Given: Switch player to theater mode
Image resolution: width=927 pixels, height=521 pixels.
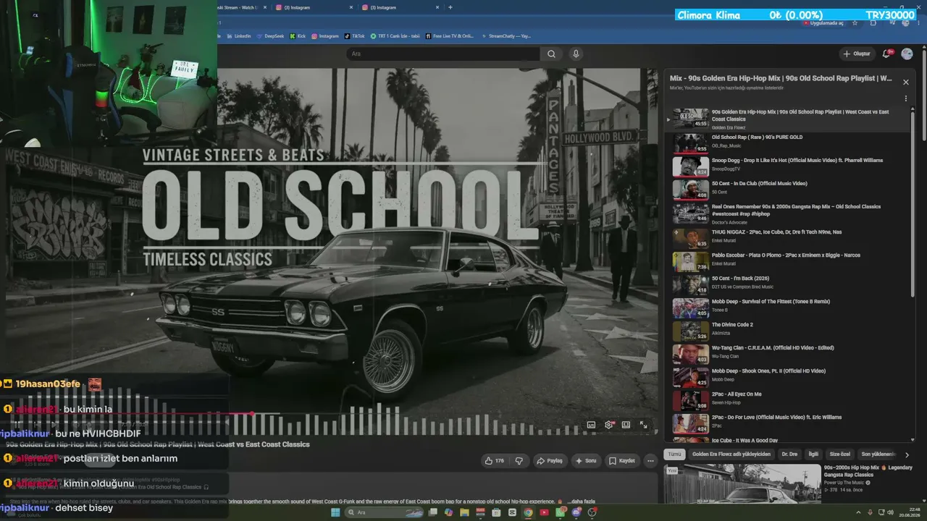Looking at the screenshot, I should tap(626, 425).
